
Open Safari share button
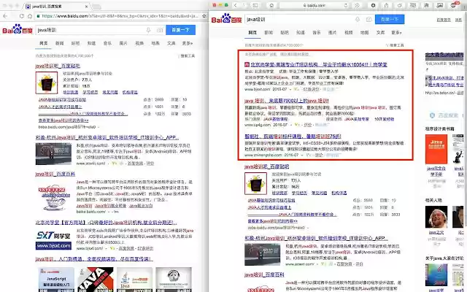point(386,5)
